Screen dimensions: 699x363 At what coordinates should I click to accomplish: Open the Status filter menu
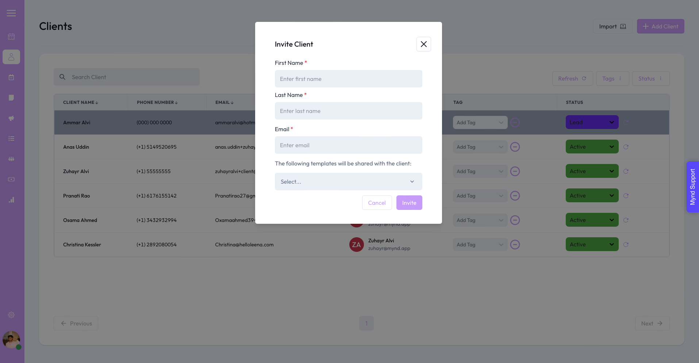(x=650, y=78)
